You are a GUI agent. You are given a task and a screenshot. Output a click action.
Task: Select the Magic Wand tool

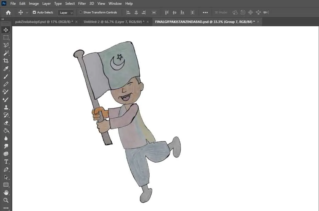[x=6, y=53]
